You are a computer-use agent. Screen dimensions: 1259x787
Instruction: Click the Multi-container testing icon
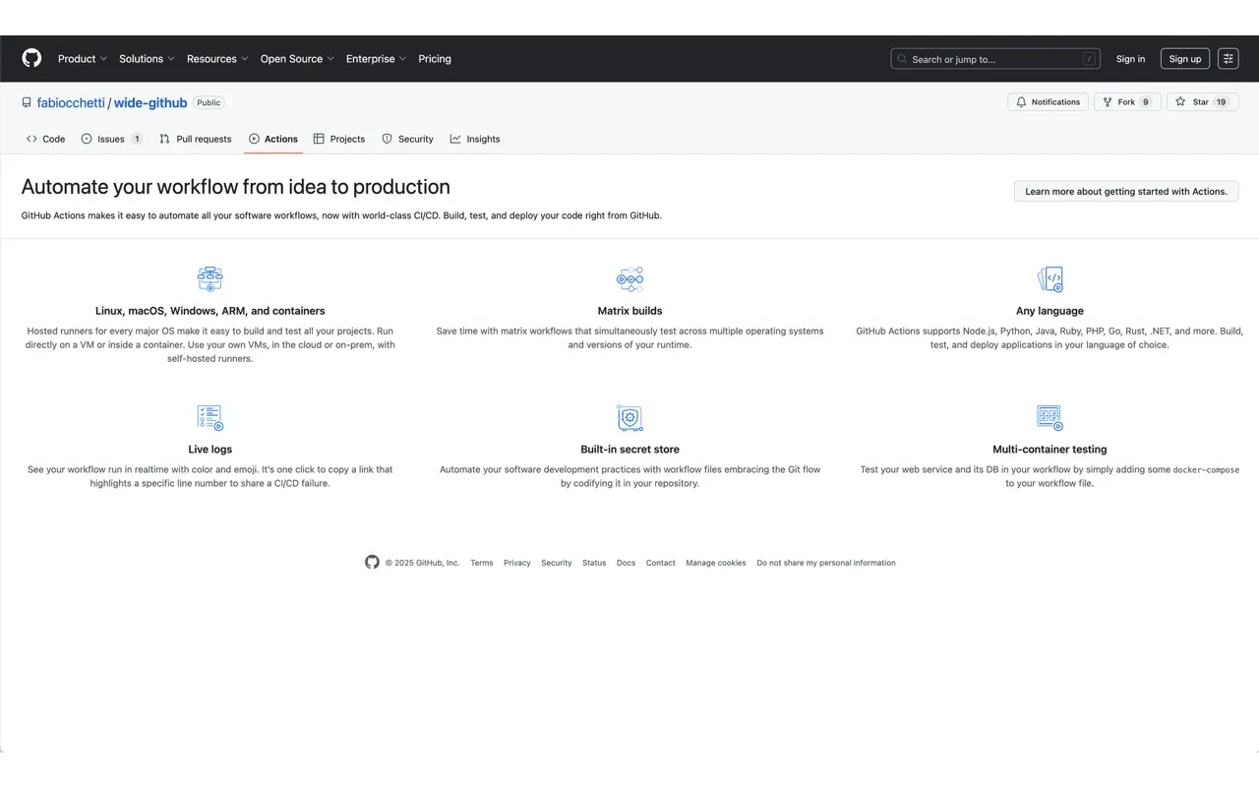click(x=1049, y=417)
